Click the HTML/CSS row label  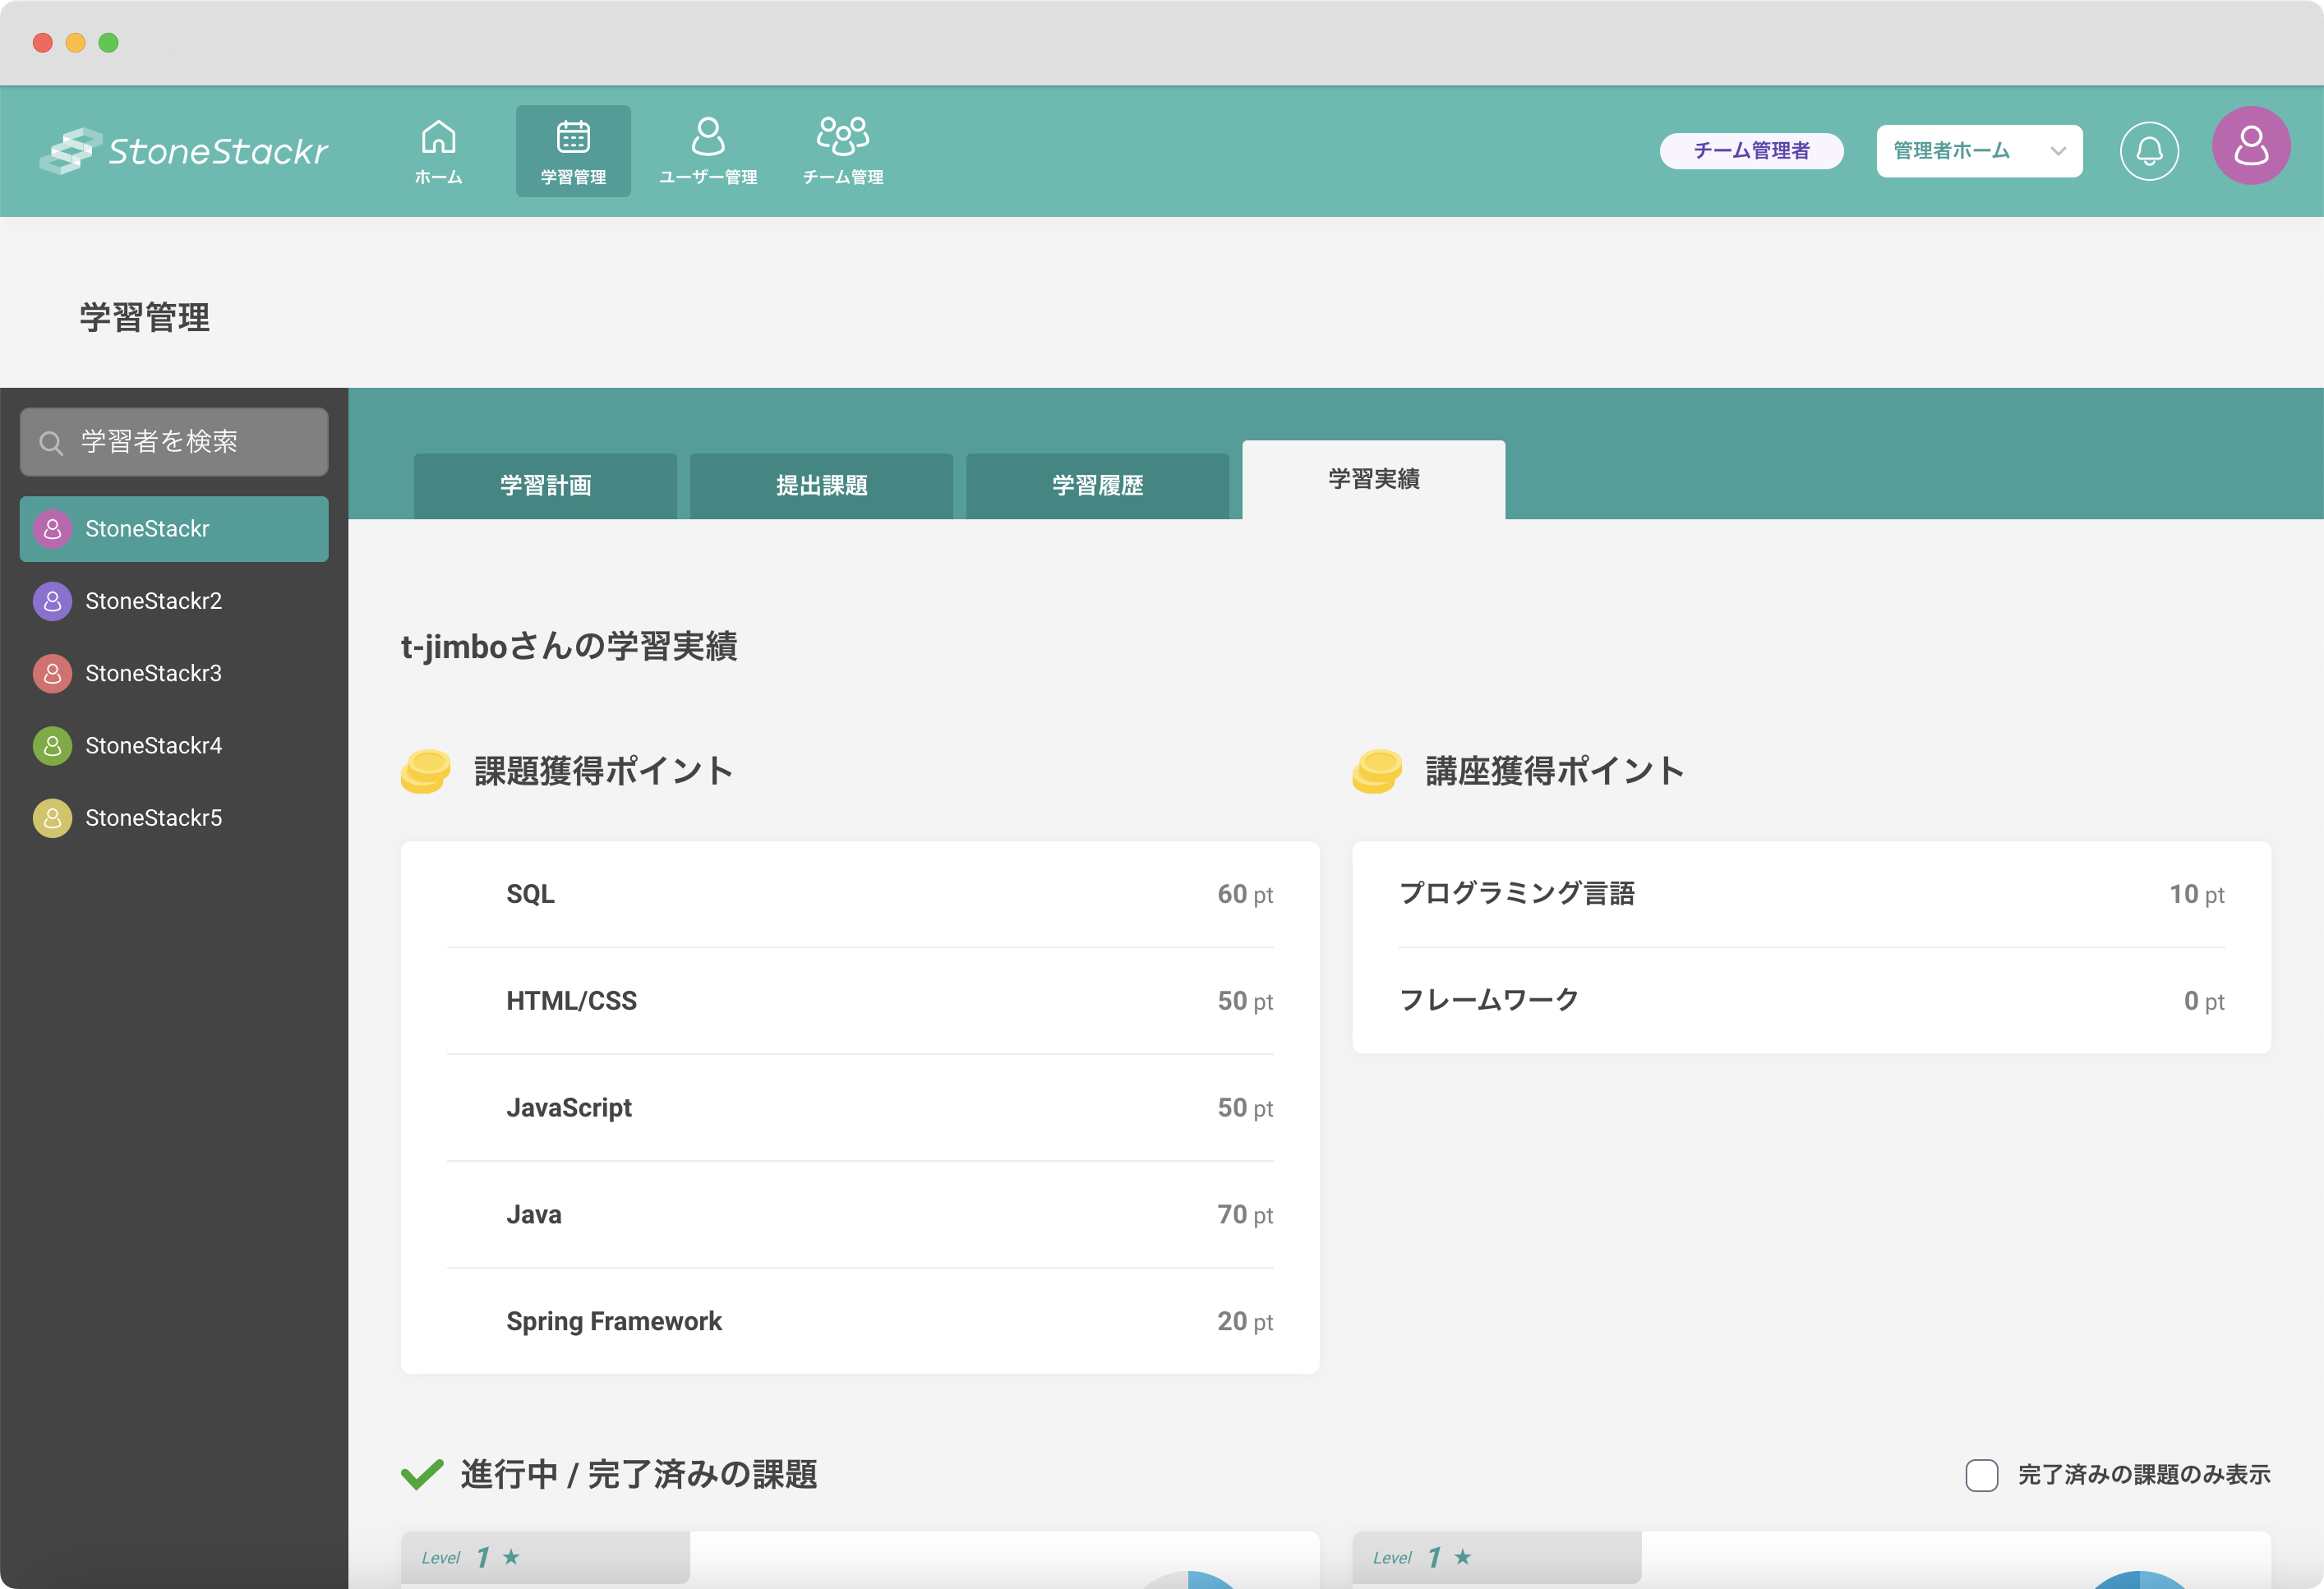coord(571,1001)
